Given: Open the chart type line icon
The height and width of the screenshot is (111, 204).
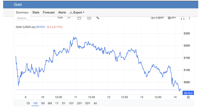Looking at the screenshot, I should [x=69, y=18].
